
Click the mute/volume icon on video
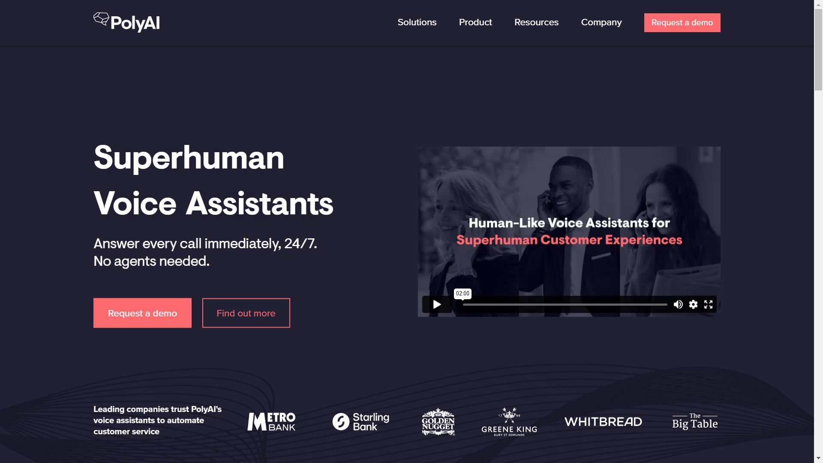pyautogui.click(x=678, y=304)
